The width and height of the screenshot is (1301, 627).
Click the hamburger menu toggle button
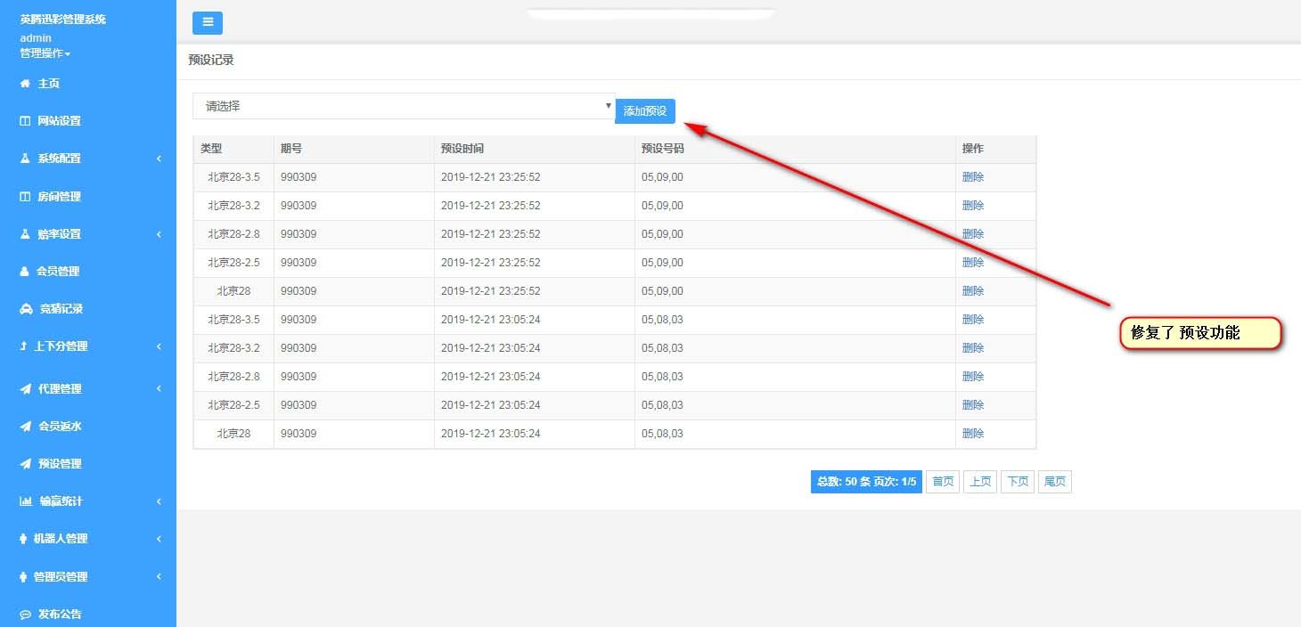pos(207,23)
